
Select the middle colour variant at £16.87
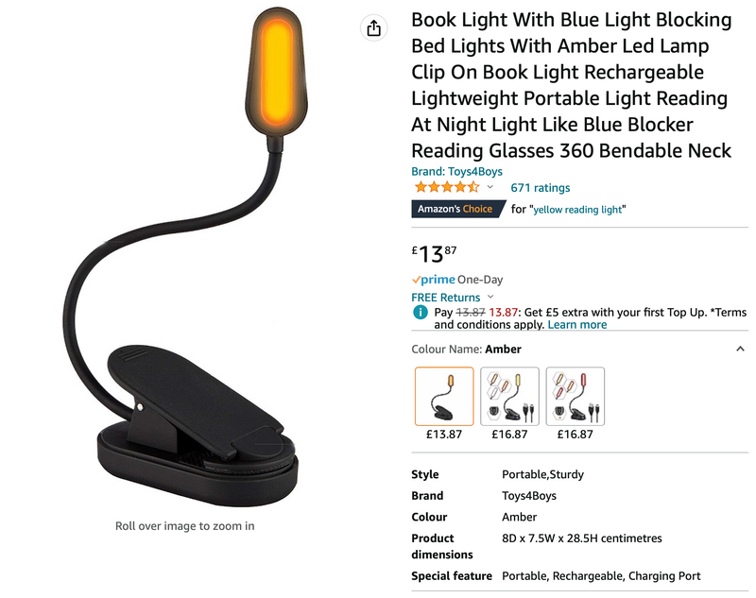(x=509, y=396)
